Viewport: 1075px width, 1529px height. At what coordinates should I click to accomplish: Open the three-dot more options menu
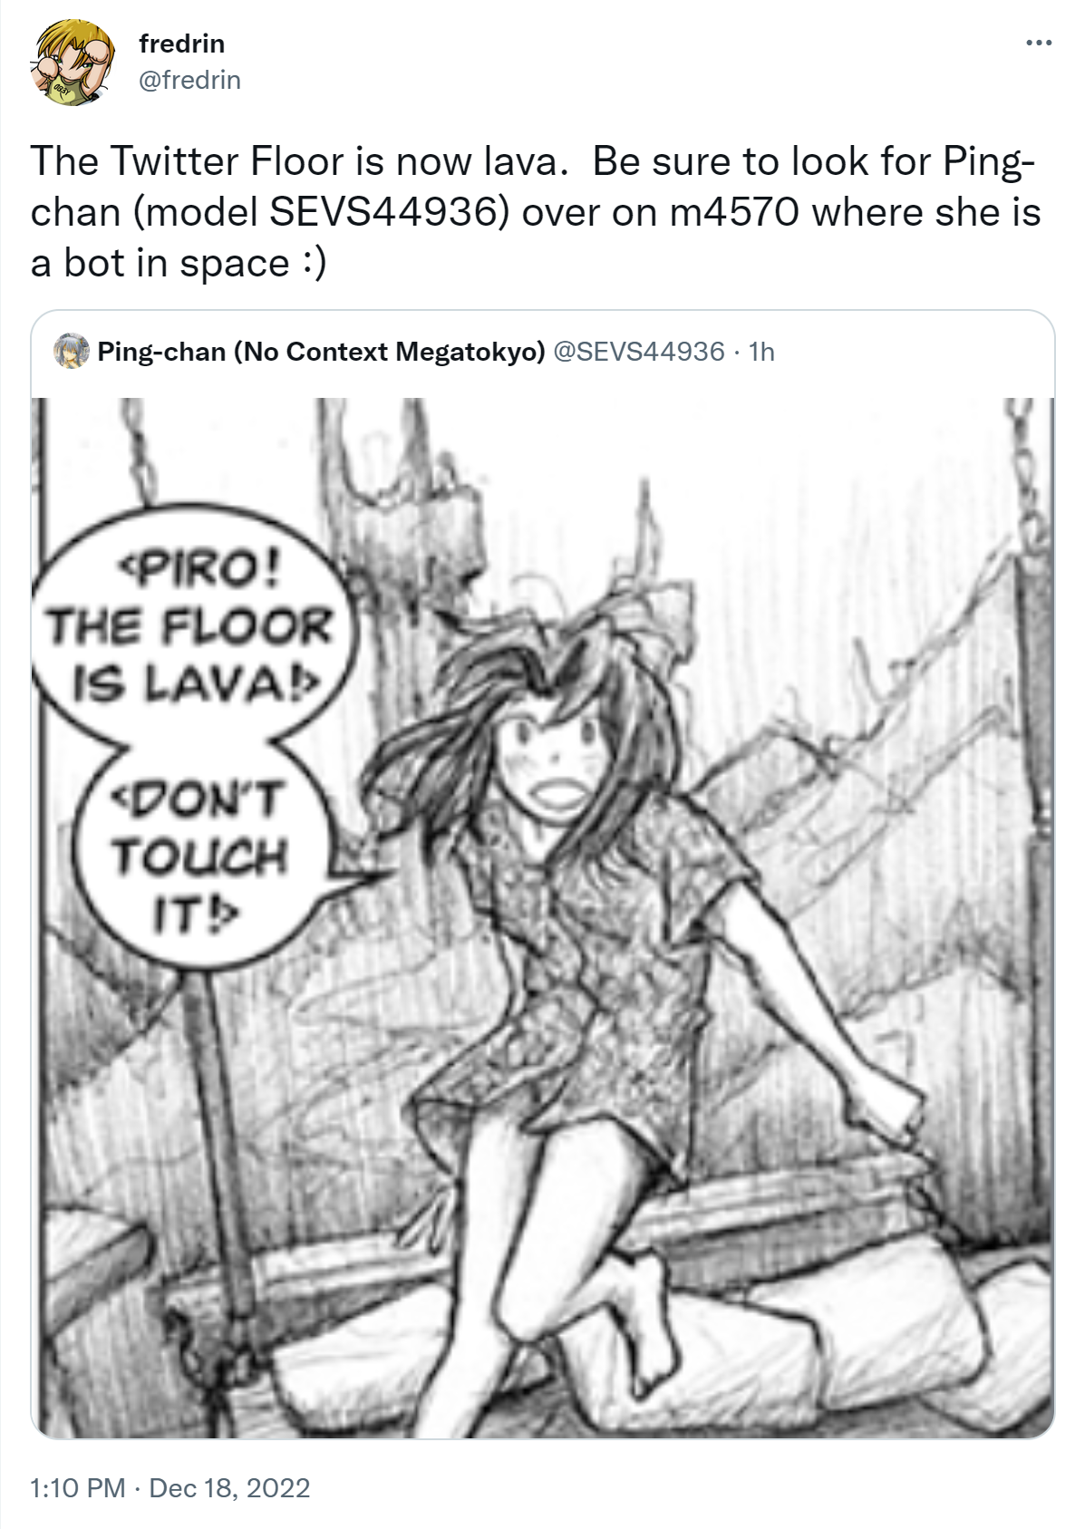pyautogui.click(x=1039, y=43)
